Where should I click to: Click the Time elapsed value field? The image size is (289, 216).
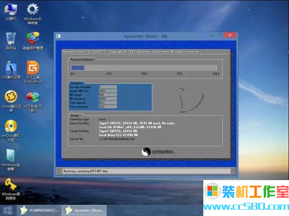(108, 102)
